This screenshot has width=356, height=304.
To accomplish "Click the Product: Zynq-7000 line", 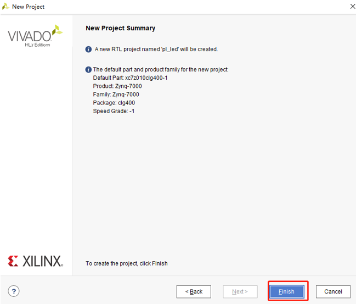I will (x=117, y=86).
